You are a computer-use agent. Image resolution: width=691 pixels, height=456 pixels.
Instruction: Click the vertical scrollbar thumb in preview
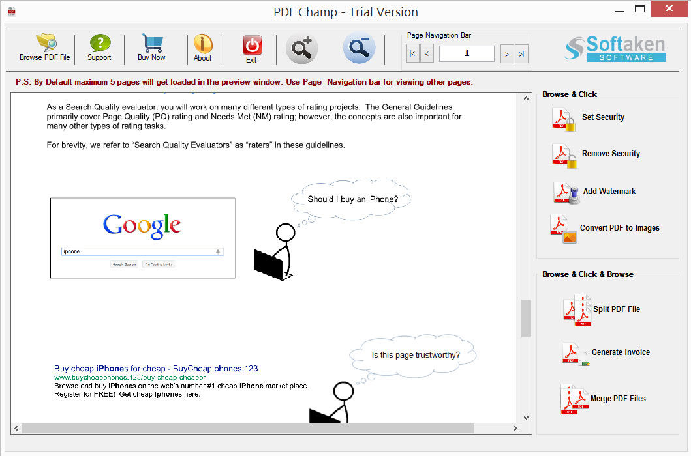(526, 319)
